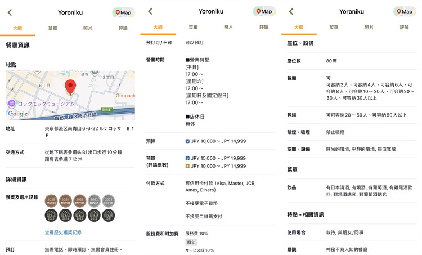The height and width of the screenshot is (255, 422).
Task: Tap the 款待, 與朋友/同事 occasion value
Action: click(x=345, y=232)
